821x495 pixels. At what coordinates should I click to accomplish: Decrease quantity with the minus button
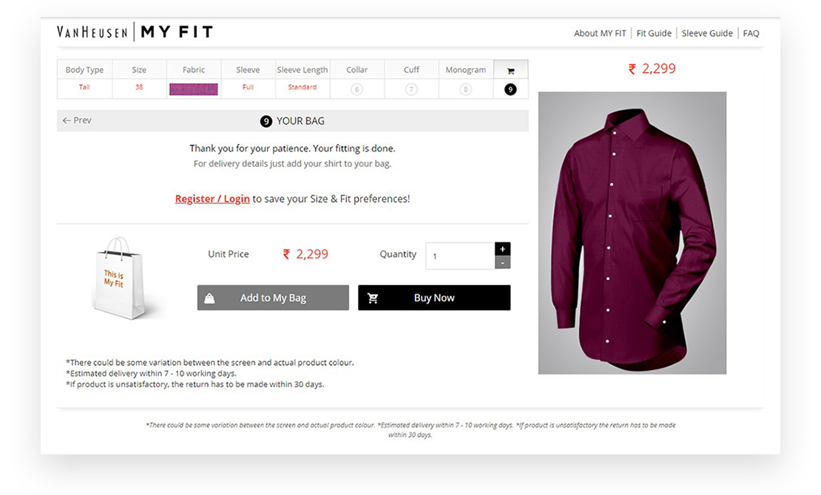(x=502, y=262)
